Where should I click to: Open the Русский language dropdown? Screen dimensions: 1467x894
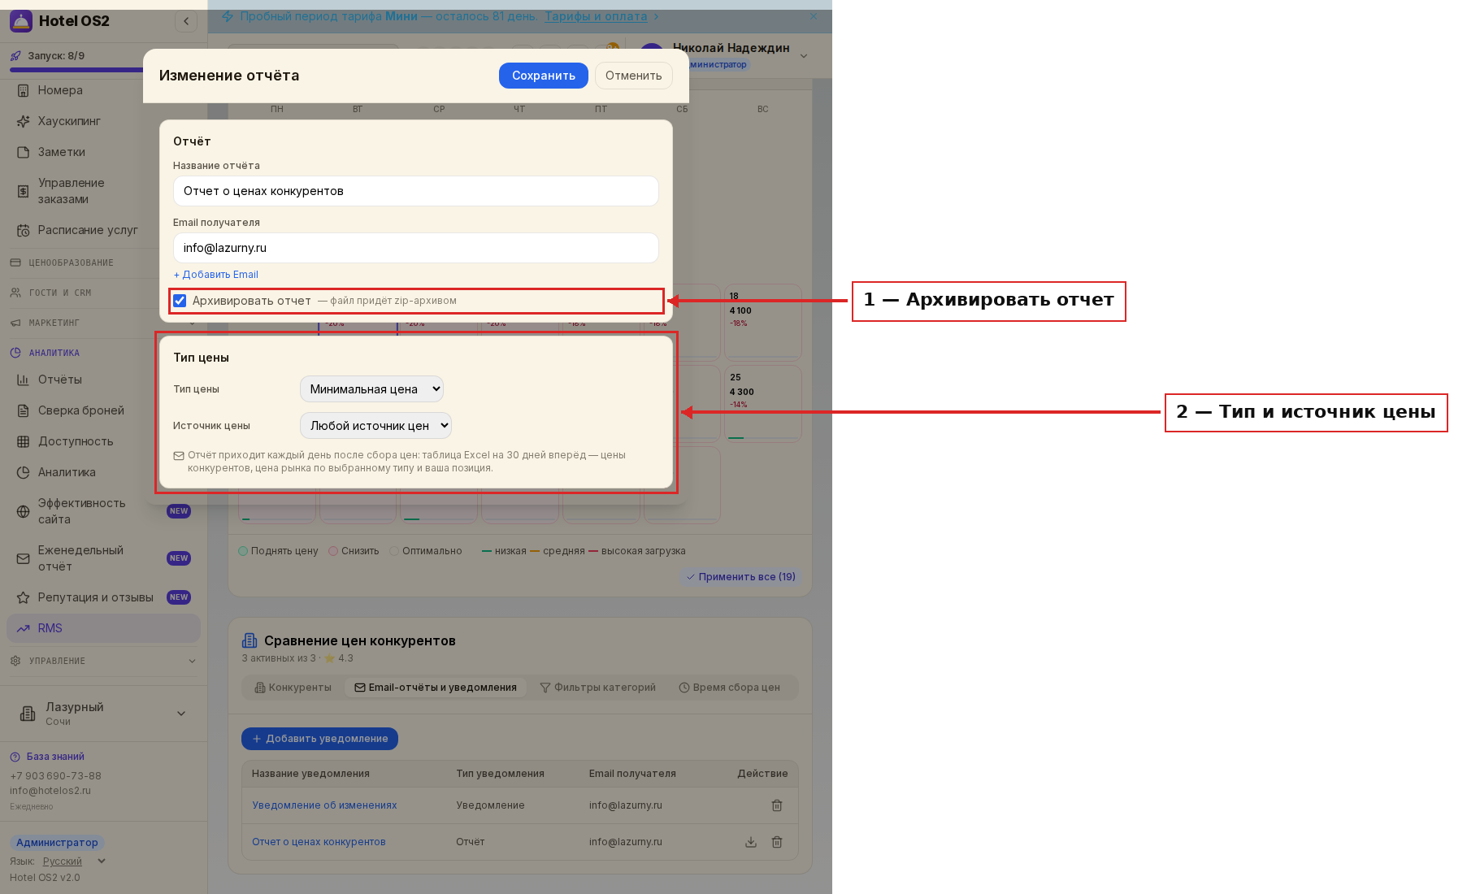[74, 861]
